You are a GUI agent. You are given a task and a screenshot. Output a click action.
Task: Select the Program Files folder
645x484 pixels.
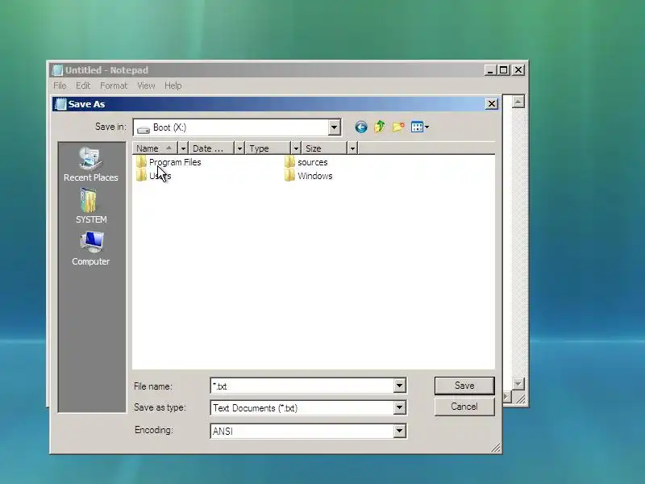click(169, 162)
